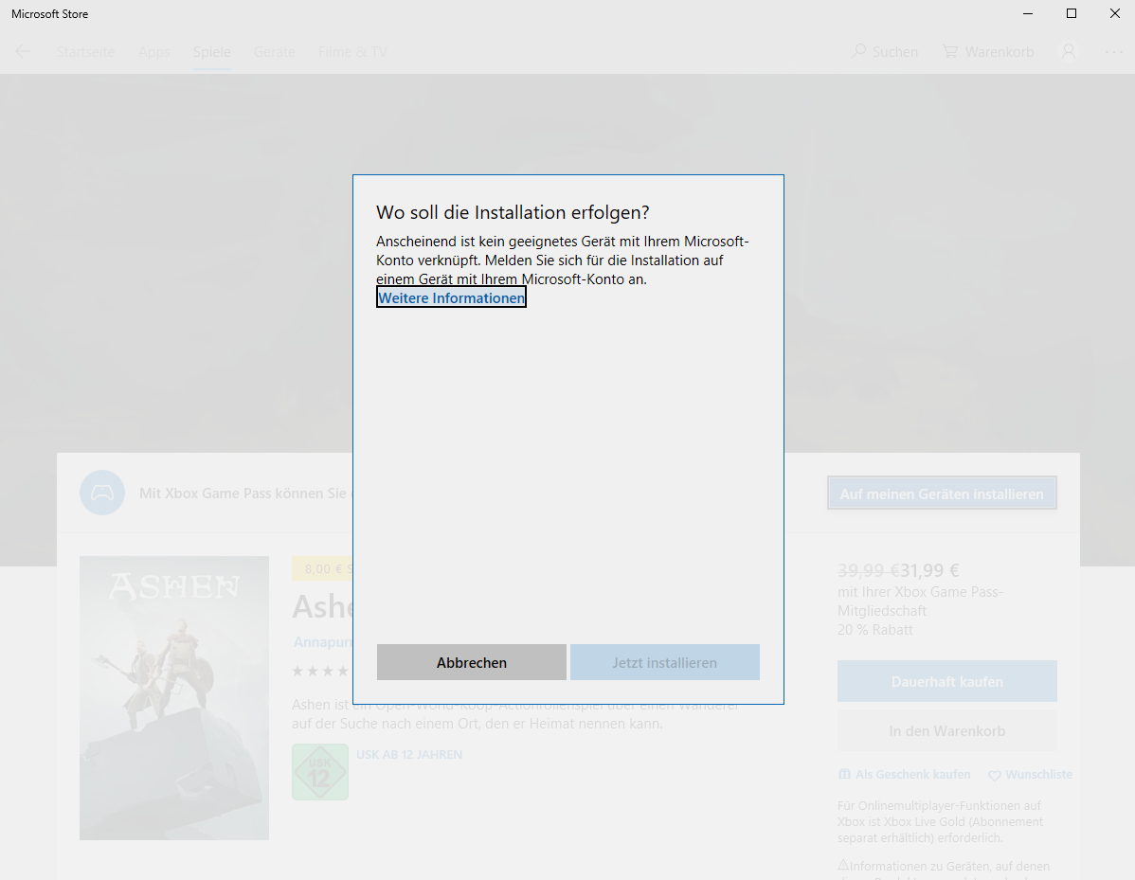Go to the Startseite tab
This screenshot has height=880, width=1135.
point(85,51)
